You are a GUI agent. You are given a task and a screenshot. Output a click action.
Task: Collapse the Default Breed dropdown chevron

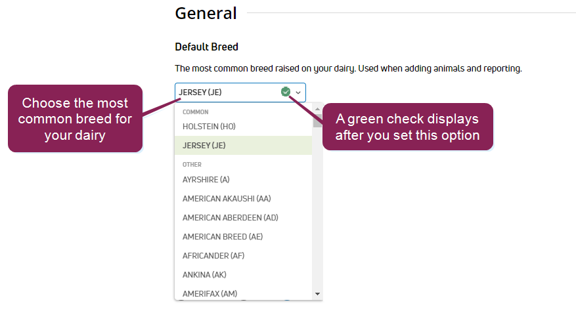pos(298,93)
